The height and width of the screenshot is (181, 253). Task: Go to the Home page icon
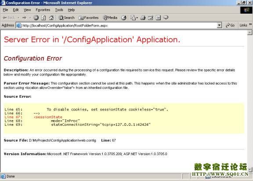click(51, 18)
